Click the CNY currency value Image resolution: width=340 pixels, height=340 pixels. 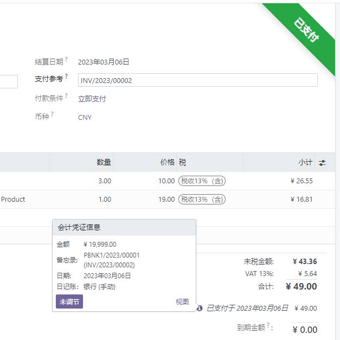85,118
